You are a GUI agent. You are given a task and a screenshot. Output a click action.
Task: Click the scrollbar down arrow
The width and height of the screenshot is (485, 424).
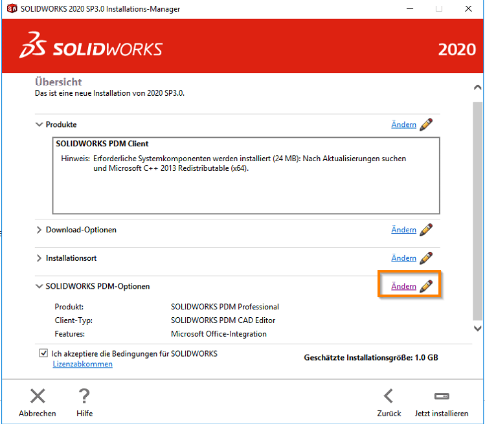coord(478,328)
